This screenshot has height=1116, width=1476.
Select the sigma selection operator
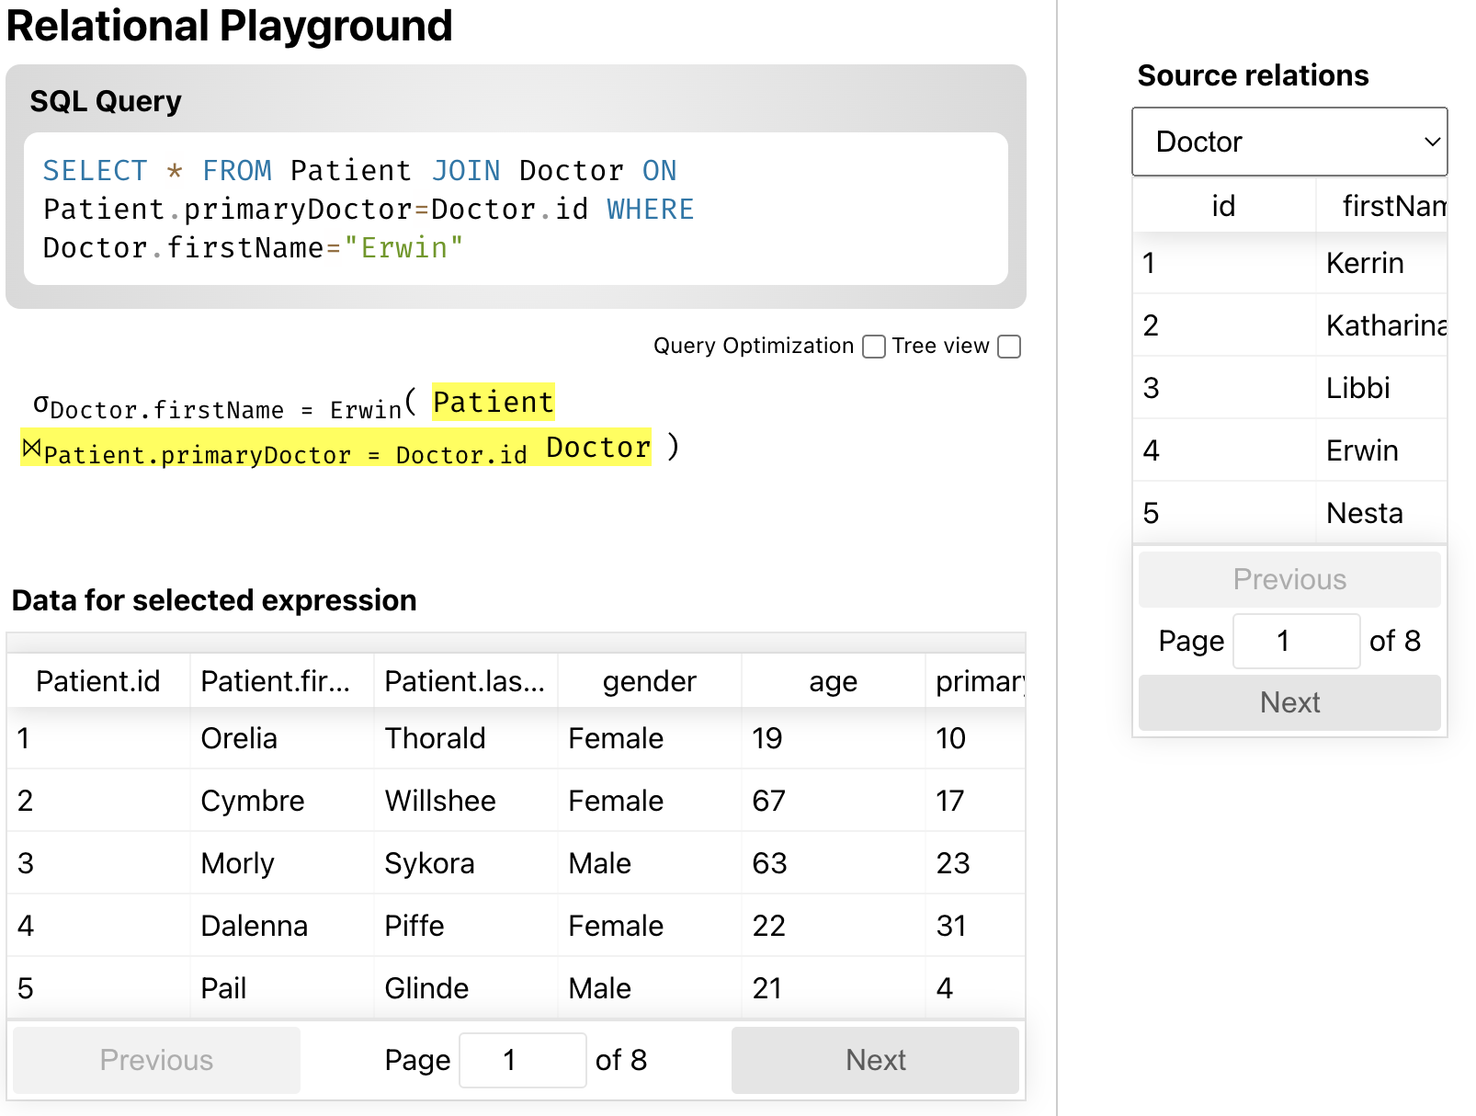tap(40, 404)
